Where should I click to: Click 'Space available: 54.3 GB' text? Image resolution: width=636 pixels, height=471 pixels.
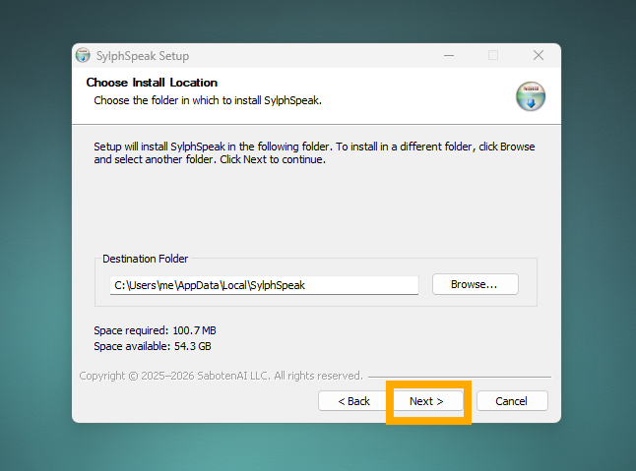click(x=153, y=346)
